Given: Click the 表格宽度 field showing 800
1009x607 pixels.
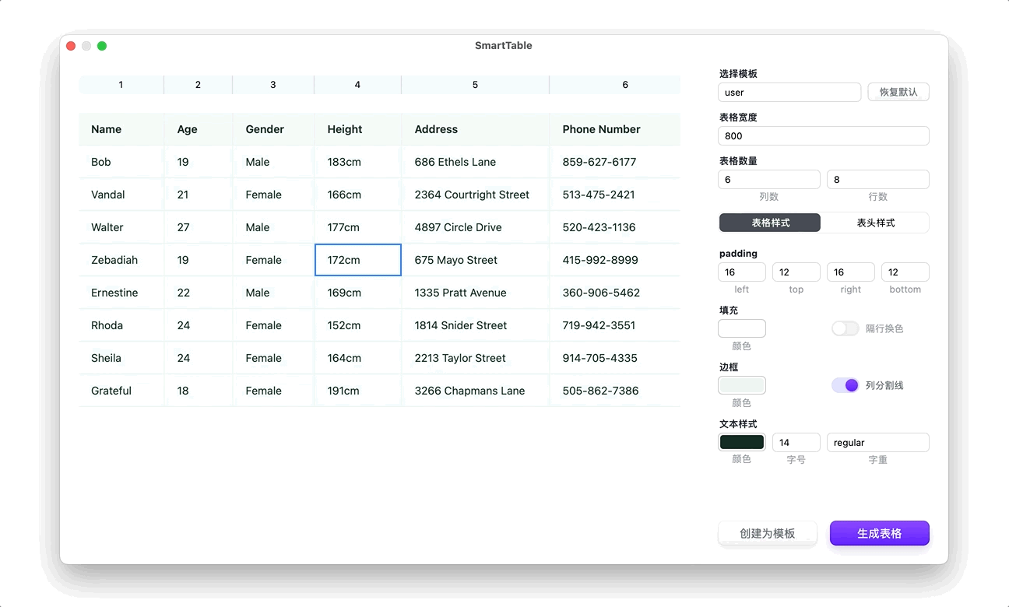Looking at the screenshot, I should point(824,136).
